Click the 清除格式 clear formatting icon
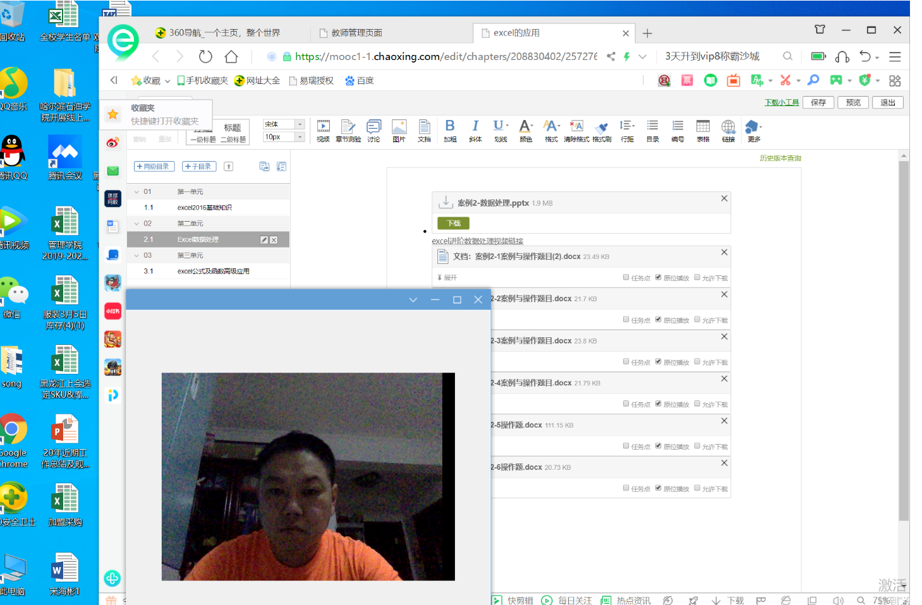922x605 pixels. (576, 129)
